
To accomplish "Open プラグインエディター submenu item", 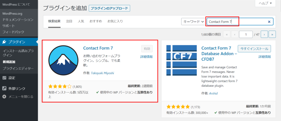I will point(18,68).
